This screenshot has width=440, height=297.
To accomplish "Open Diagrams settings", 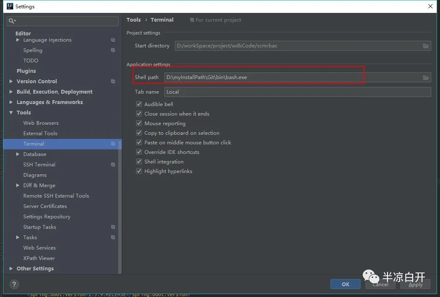I will (x=35, y=175).
